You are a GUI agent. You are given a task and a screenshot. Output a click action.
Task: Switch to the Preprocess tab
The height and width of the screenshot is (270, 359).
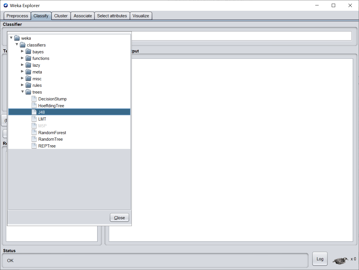[x=17, y=16]
